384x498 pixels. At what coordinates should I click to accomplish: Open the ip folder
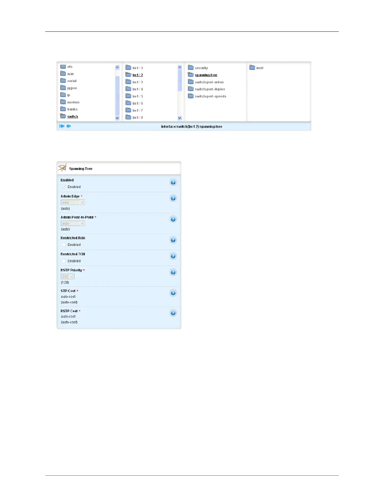click(x=65, y=95)
